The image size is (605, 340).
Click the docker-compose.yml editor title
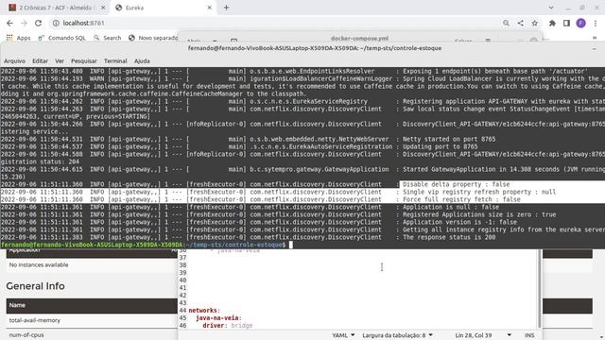(x=359, y=38)
